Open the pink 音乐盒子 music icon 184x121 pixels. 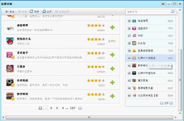pyautogui.click(x=10, y=55)
